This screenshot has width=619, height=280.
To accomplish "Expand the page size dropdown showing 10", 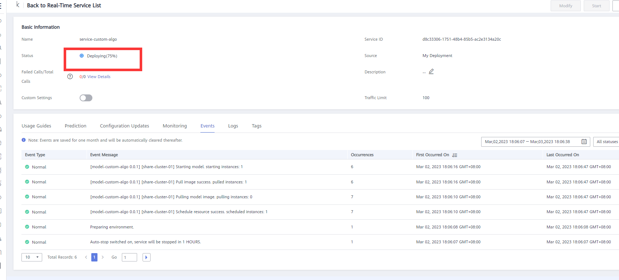I will click(32, 257).
